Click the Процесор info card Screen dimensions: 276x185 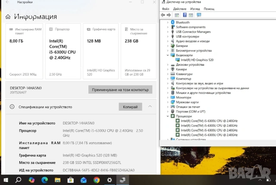point(63,51)
